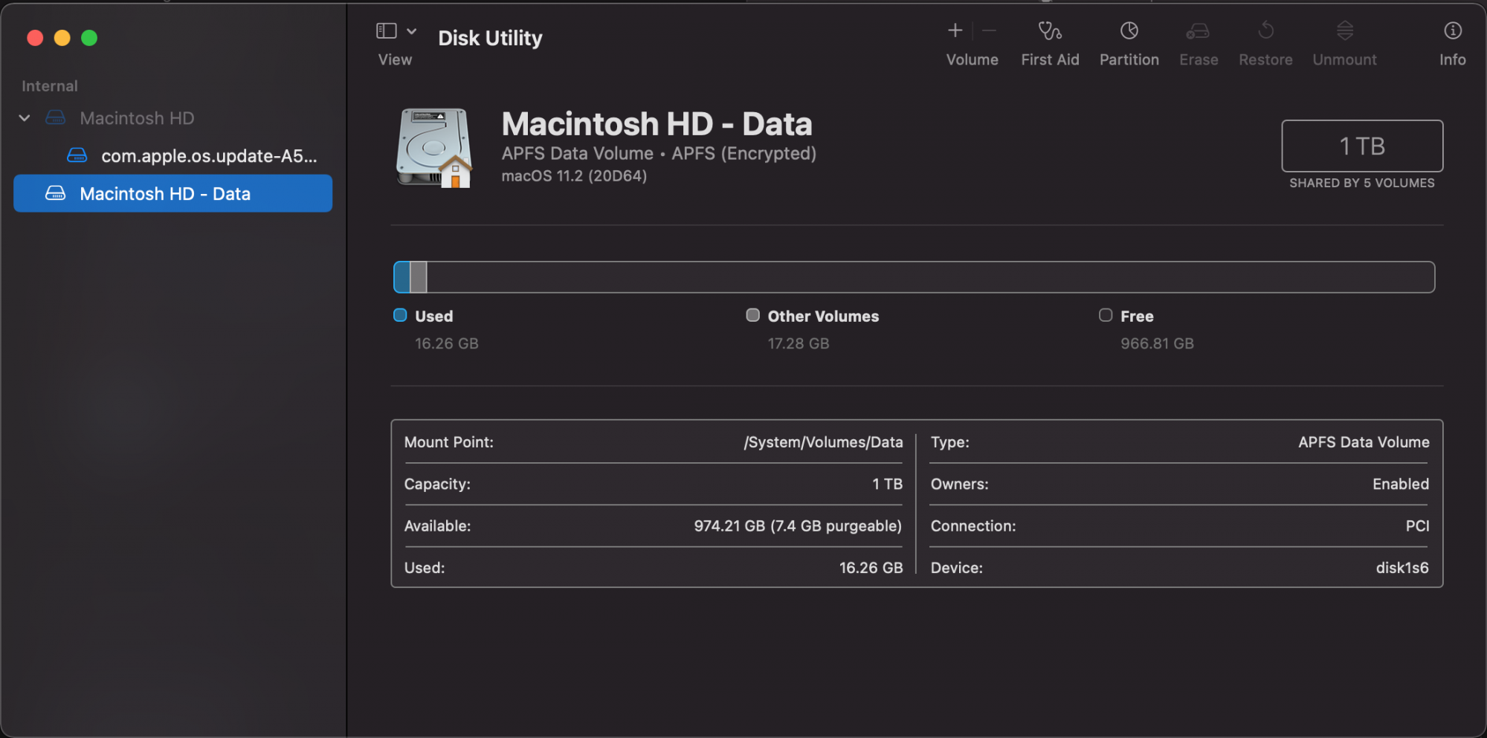Click the Device disk1s6 value
Image resolution: width=1487 pixels, height=738 pixels.
[1402, 568]
